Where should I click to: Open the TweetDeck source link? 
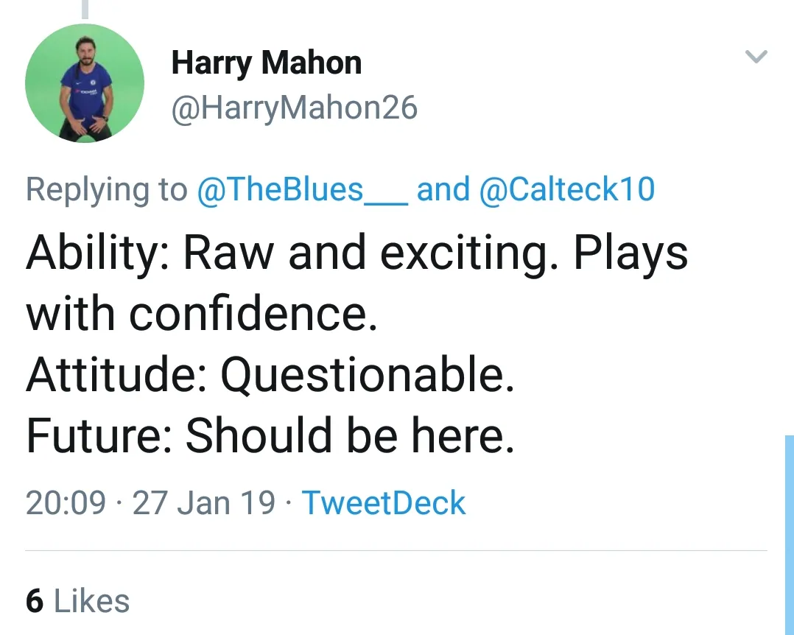tap(384, 503)
